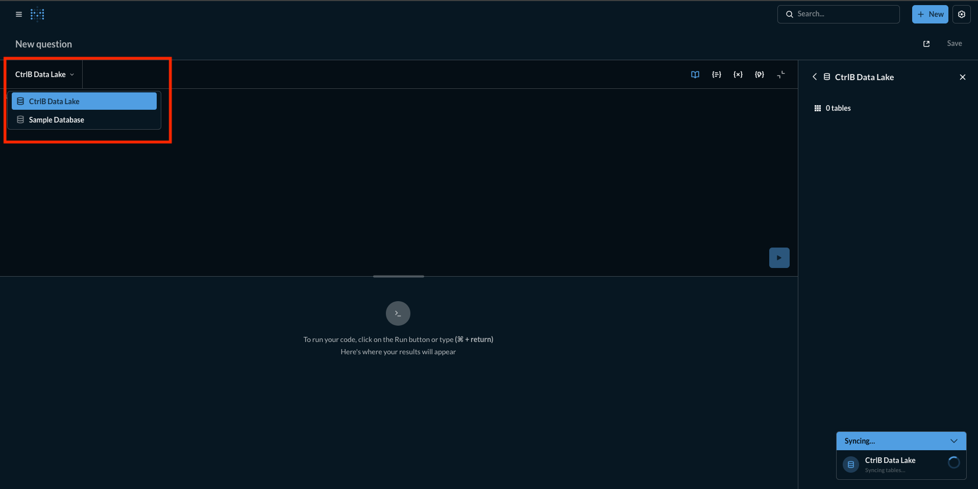Click the preview query variables icon
This screenshot has width=978, height=489.
click(x=760, y=75)
